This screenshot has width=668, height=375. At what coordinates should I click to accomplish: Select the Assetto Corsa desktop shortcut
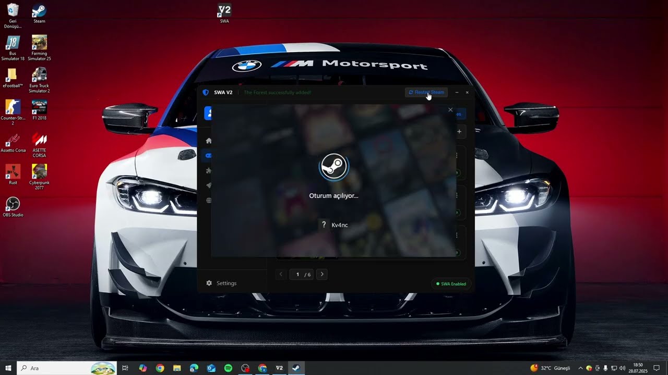pyautogui.click(x=13, y=143)
